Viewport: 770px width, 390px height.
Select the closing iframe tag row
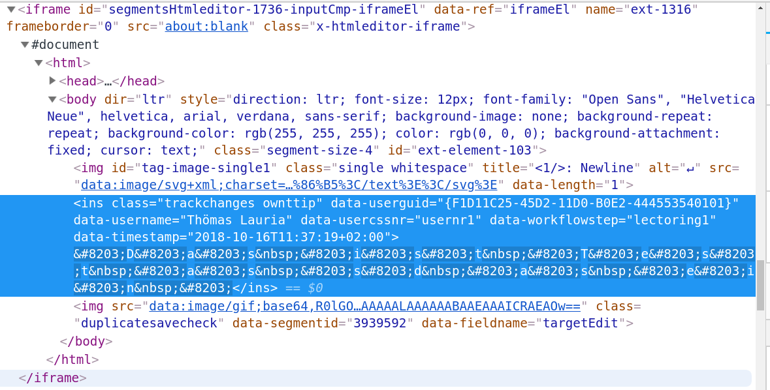(53, 378)
